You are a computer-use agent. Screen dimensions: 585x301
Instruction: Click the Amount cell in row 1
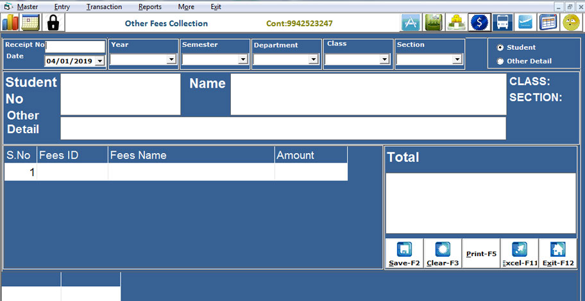[311, 172]
